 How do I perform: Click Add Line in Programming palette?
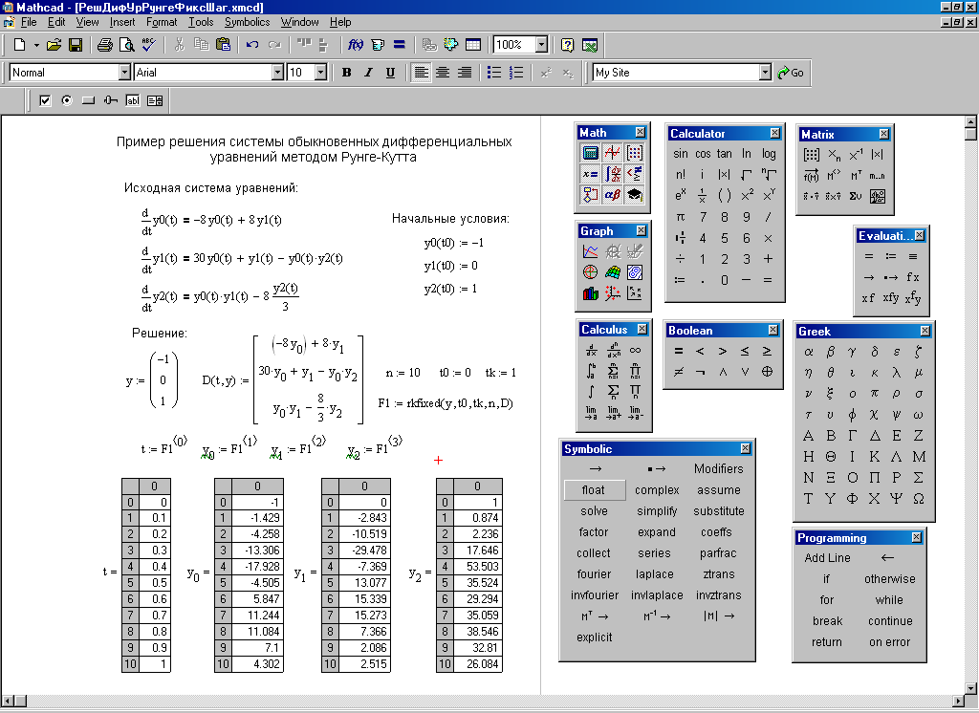827,558
